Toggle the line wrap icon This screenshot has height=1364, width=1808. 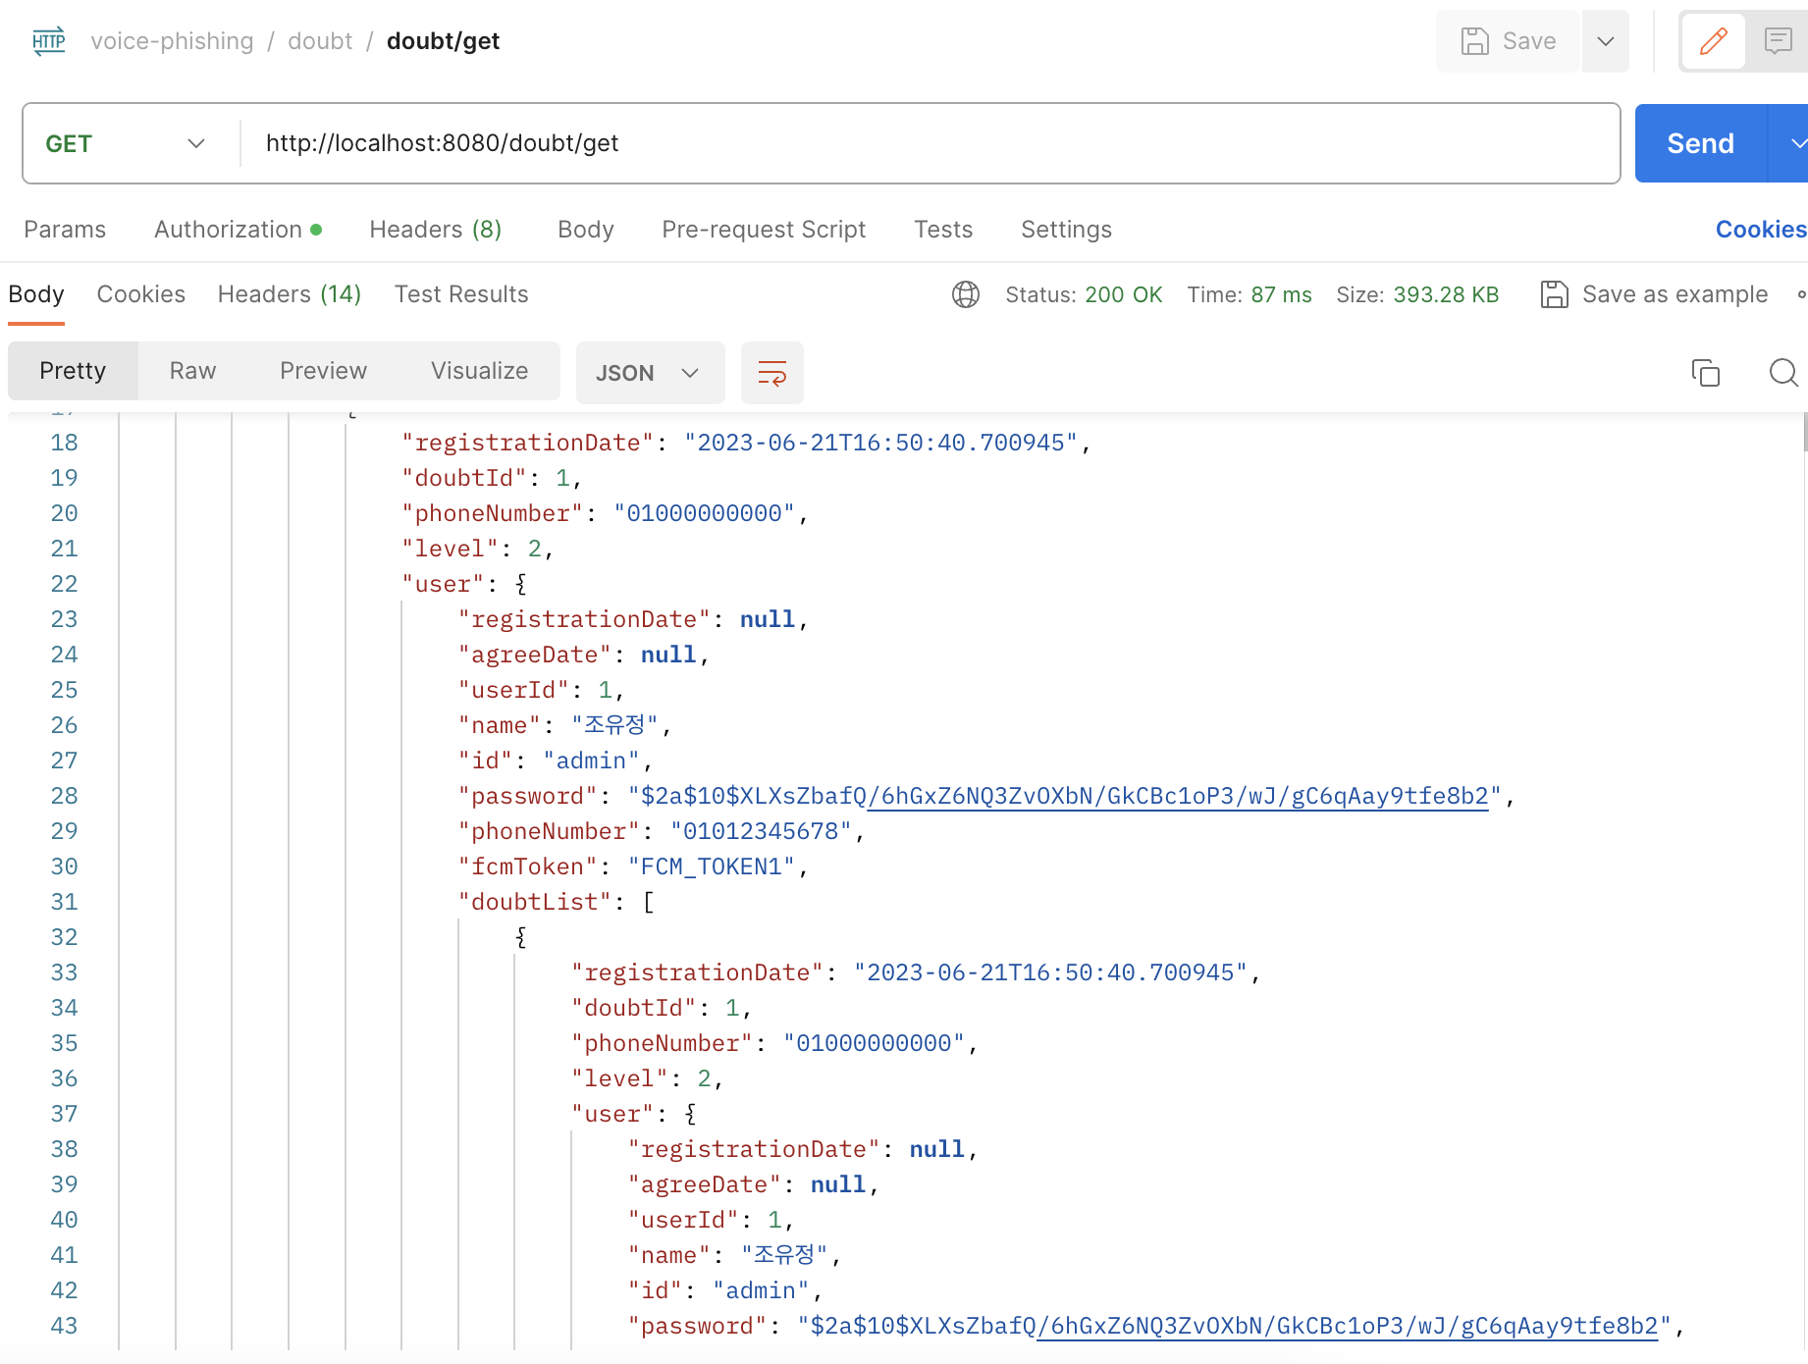point(772,373)
